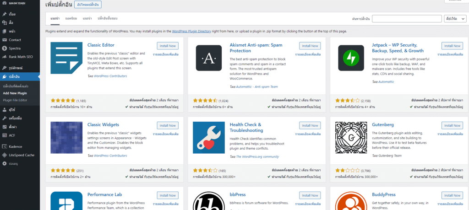
Task: Select Add New Plugin submenu item
Action: 15,93
